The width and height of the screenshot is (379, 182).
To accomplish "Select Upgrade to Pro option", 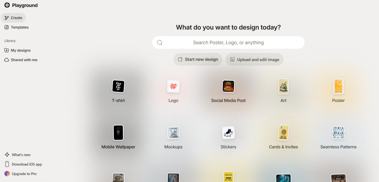I will (x=21, y=174).
